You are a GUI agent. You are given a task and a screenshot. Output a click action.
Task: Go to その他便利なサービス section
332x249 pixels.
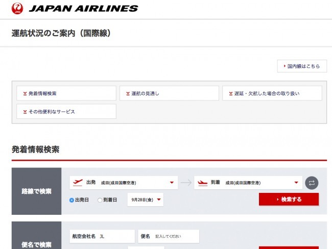point(66,111)
